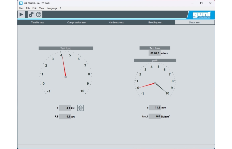Open the View menu
The height and width of the screenshot is (149, 232).
click(41, 8)
